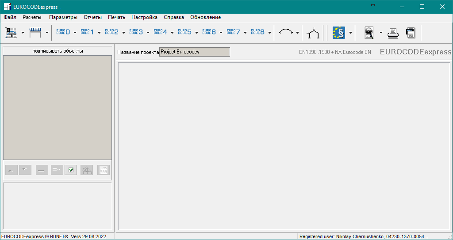Select the Eurocode 5 toolbar icon

tap(184, 32)
